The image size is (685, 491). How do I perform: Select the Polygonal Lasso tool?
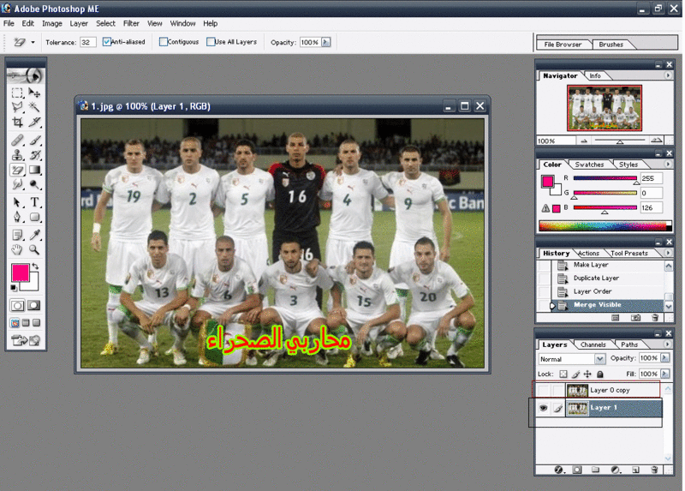pos(17,107)
